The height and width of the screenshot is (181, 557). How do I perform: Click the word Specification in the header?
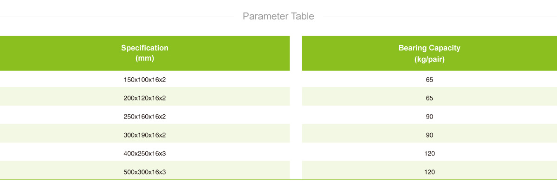[145, 48]
